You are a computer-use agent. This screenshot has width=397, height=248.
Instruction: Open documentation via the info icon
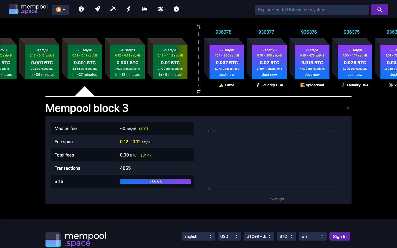coord(176,9)
